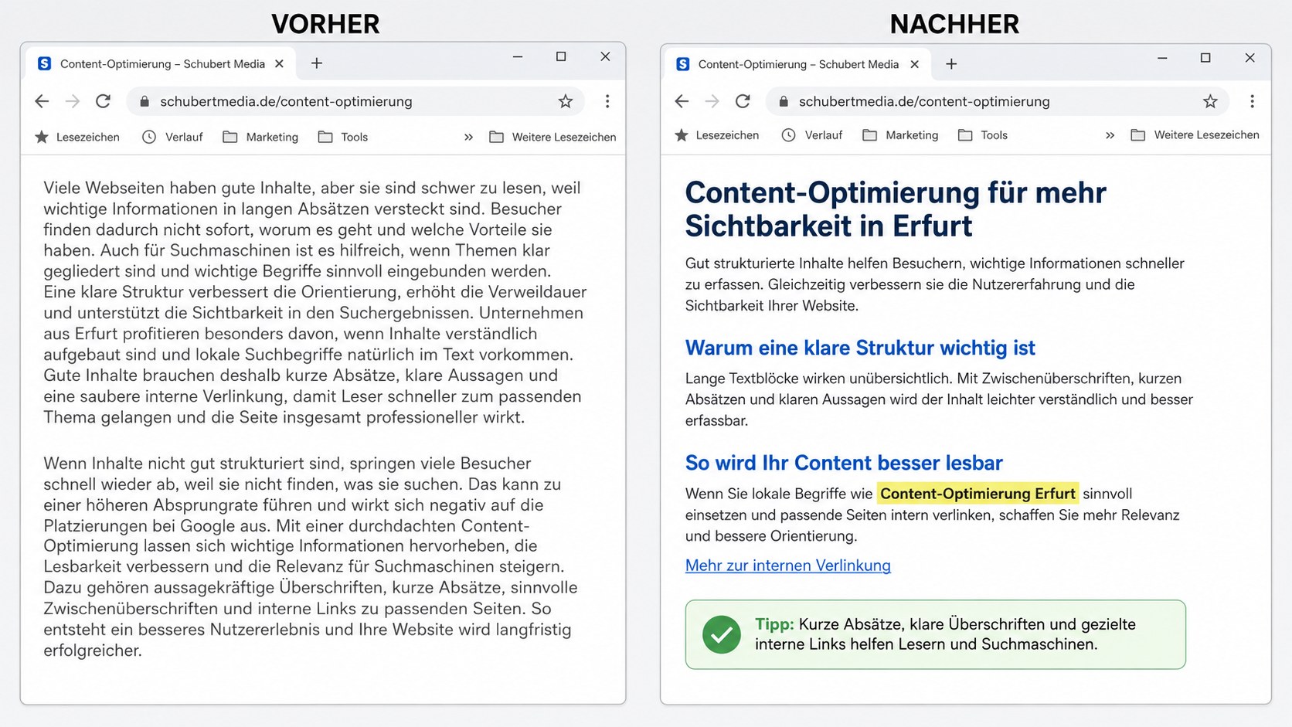
Task: Close the Content-Optimierung tab in VORHER window
Action: click(280, 64)
